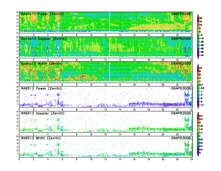
Task: Click the purple downward arrow of top colorbar
Action: click(198, 57)
